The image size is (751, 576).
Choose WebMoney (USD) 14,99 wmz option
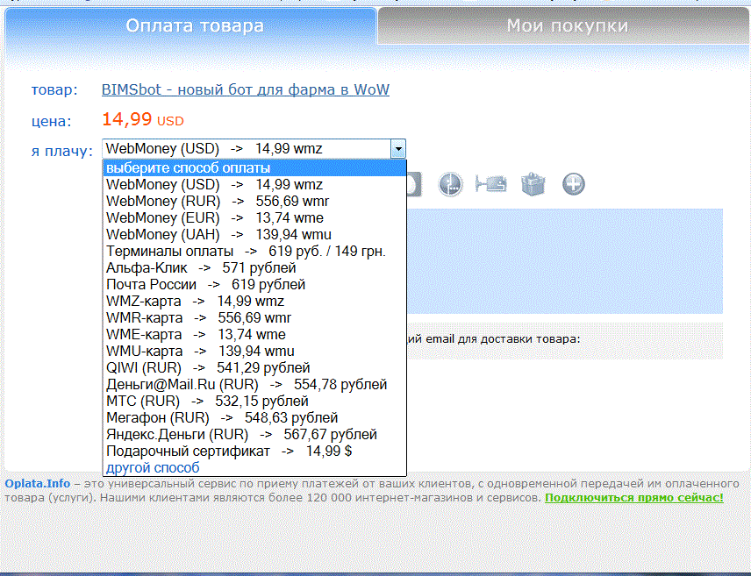tap(254, 184)
